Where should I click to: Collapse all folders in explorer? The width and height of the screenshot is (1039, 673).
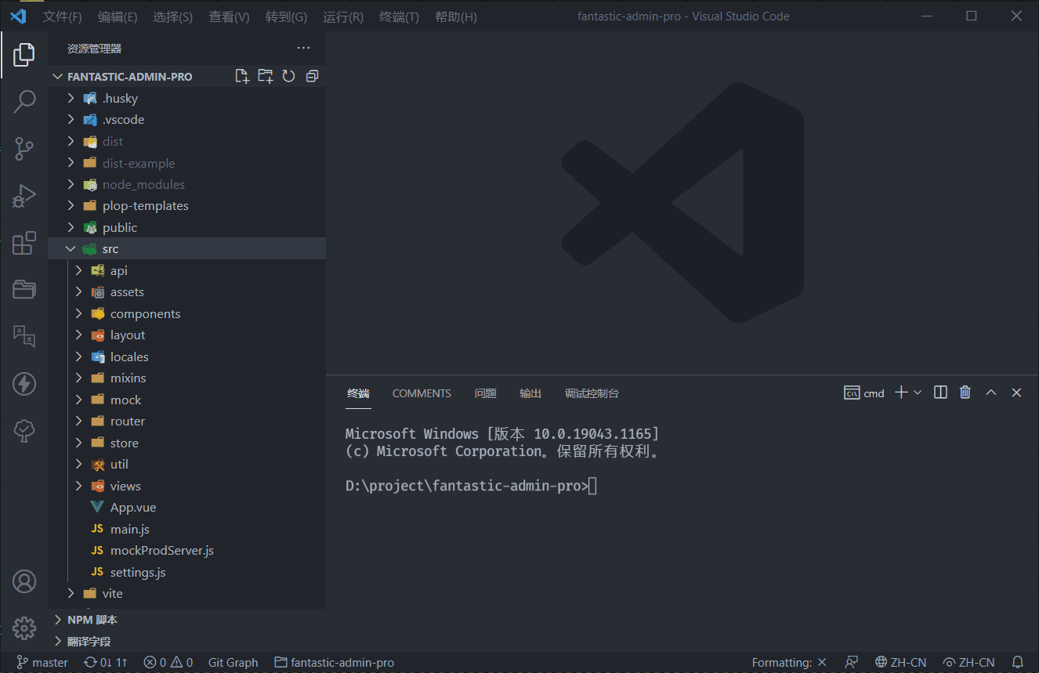click(312, 76)
